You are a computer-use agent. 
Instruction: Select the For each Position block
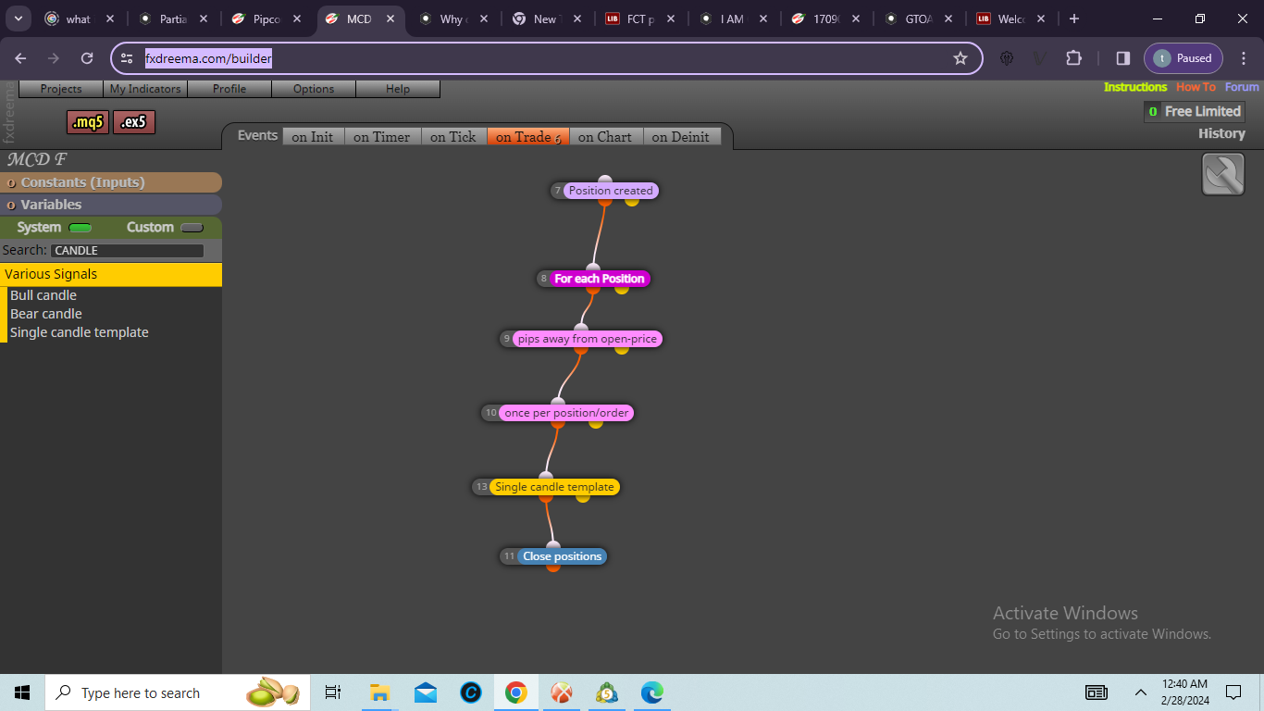coord(600,279)
